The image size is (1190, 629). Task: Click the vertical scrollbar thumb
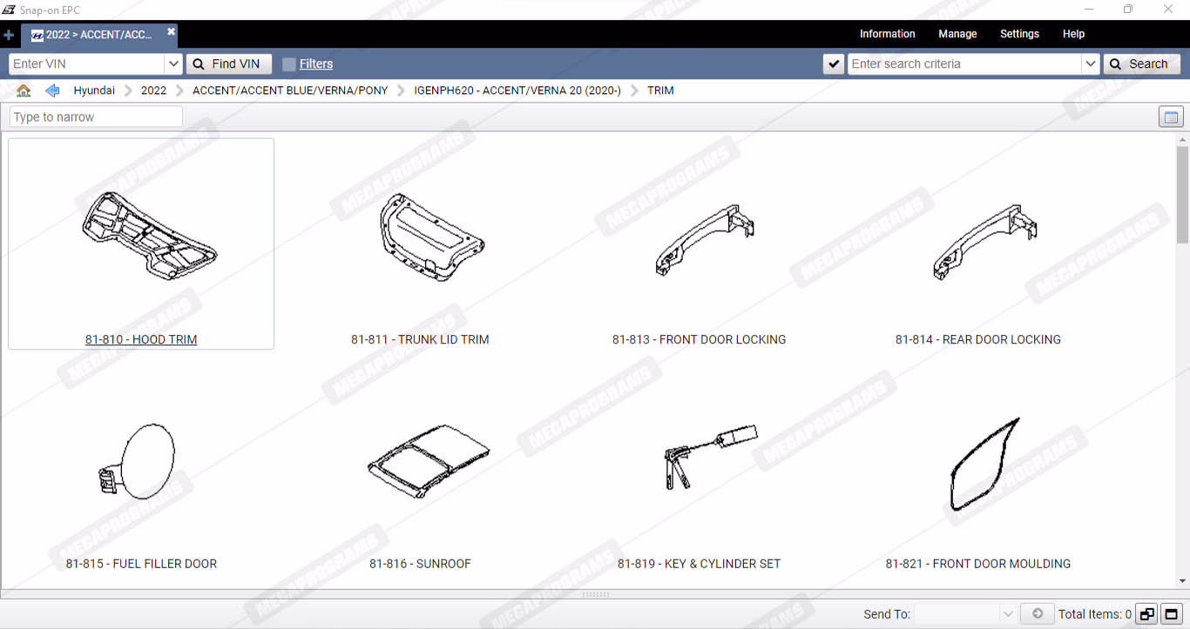tap(1182, 196)
